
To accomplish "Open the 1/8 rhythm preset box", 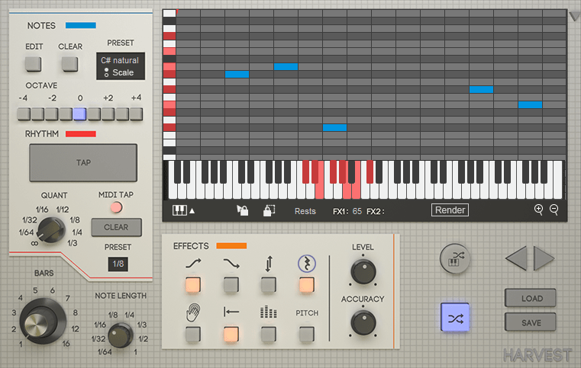I will pyautogui.click(x=118, y=264).
